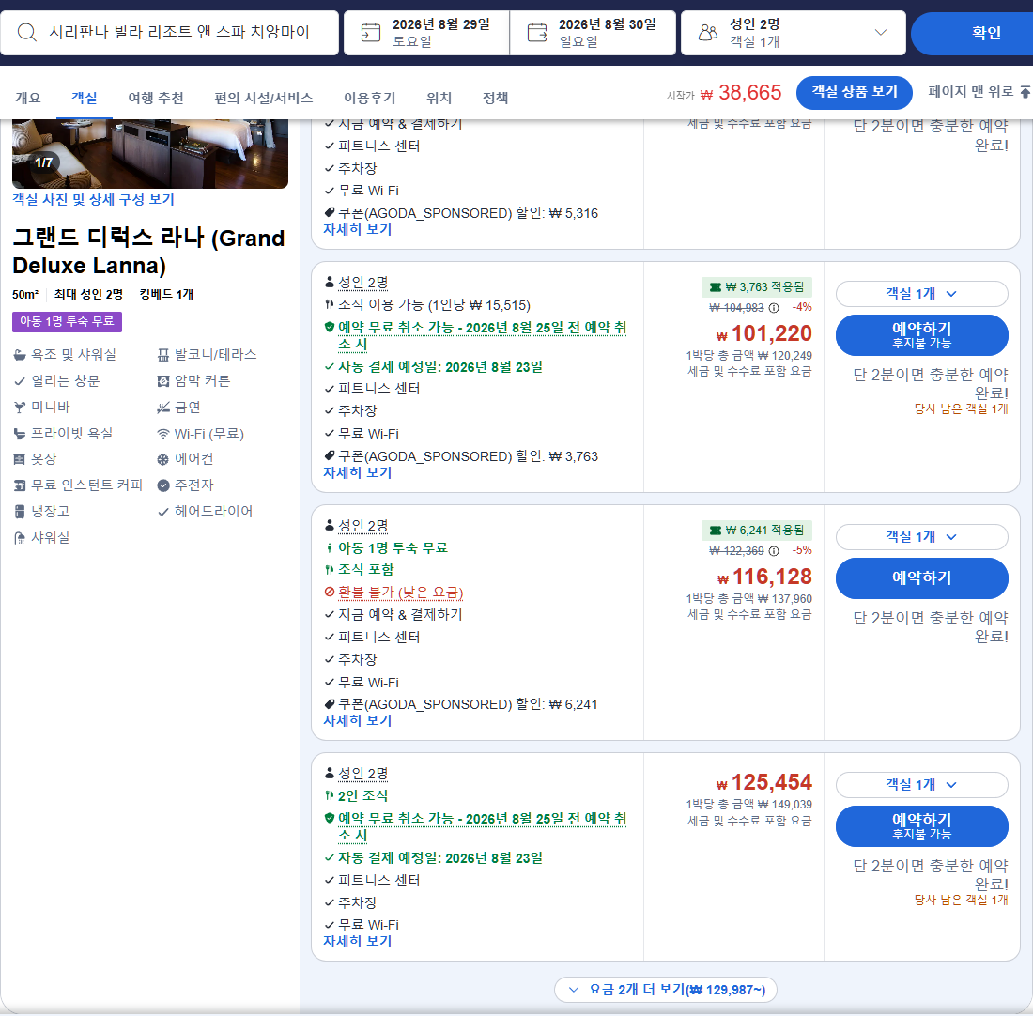
Task: Book the ₩116,128 room with 예약하기
Action: click(921, 577)
